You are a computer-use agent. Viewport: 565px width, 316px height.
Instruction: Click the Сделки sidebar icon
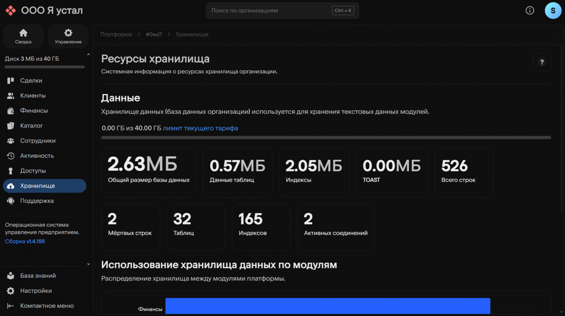coord(11,81)
